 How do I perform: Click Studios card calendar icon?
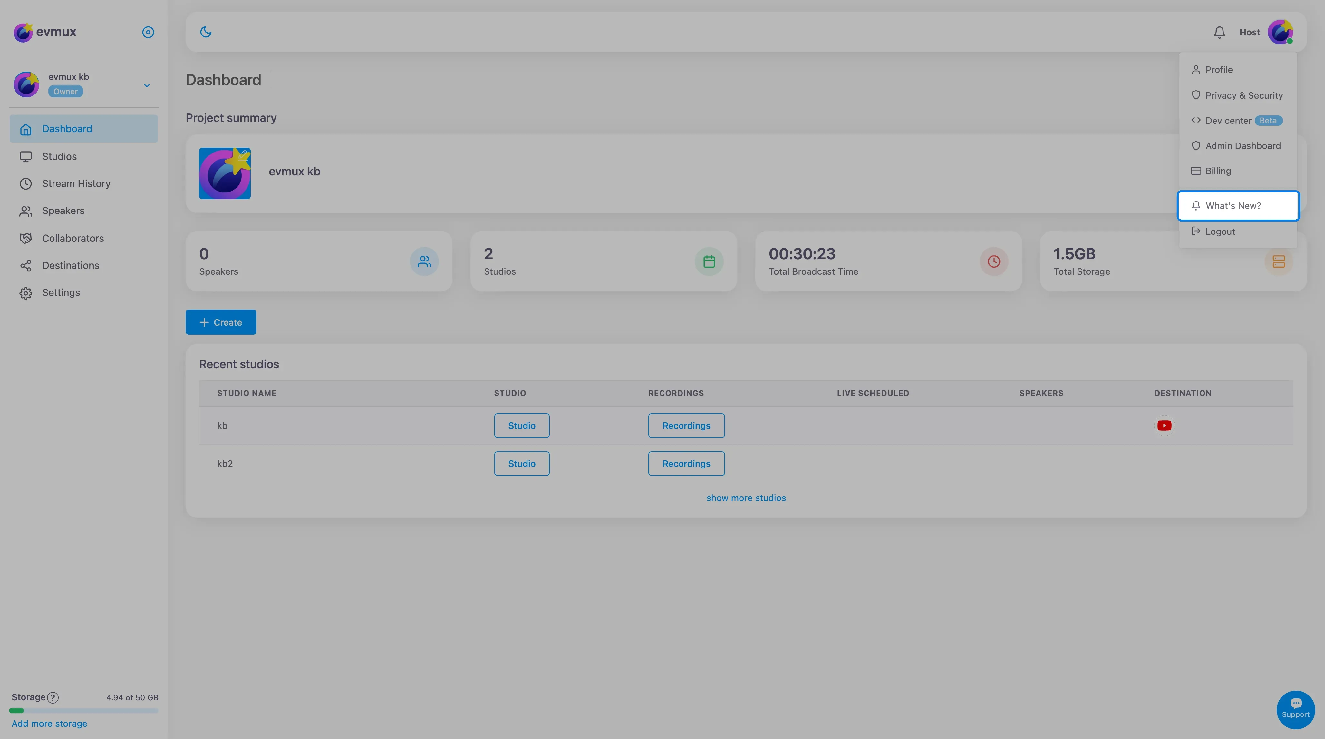pos(709,261)
